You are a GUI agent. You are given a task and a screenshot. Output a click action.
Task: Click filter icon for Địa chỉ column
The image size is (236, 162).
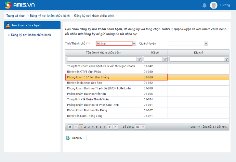point(226,59)
